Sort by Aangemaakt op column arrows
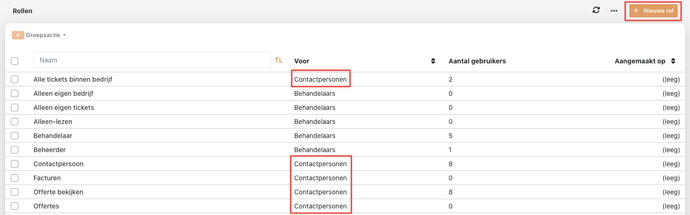The height and width of the screenshot is (215, 690). point(674,61)
